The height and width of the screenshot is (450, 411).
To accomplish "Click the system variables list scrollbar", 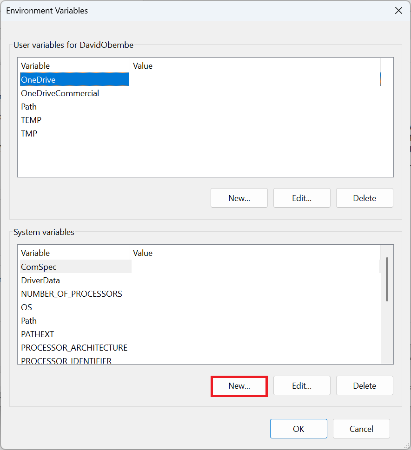I will click(x=387, y=280).
